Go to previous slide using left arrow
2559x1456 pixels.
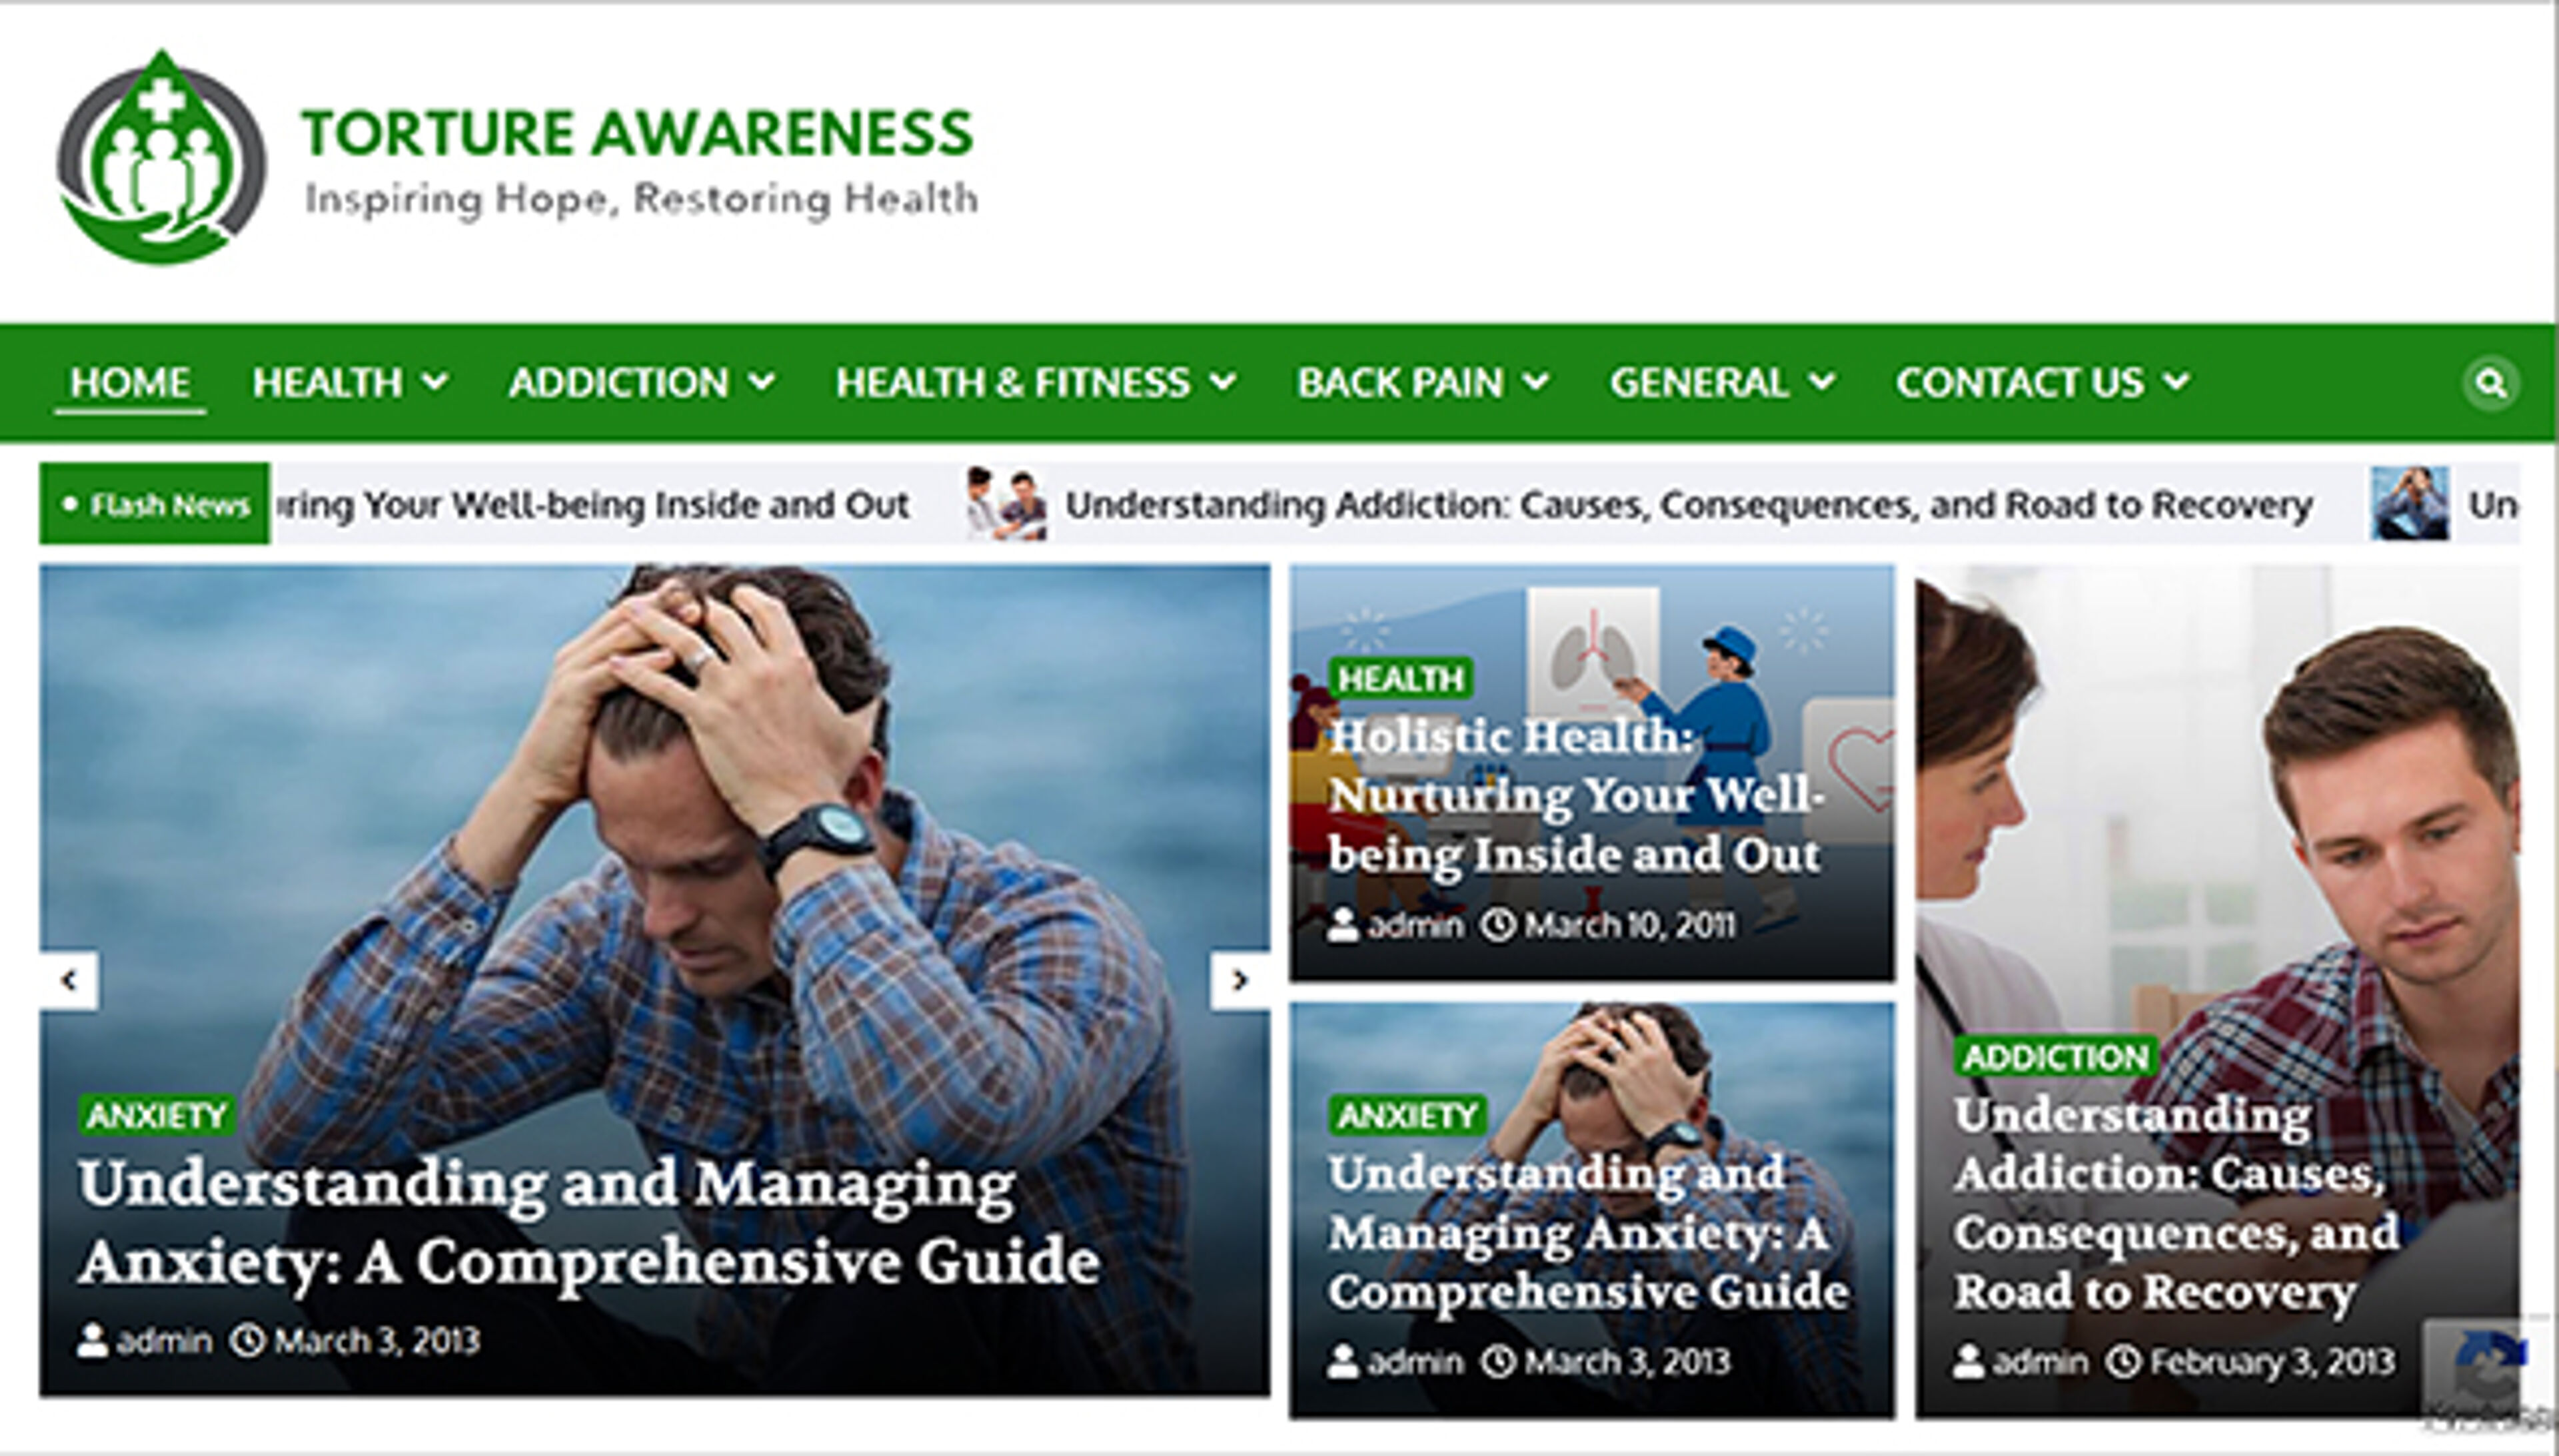[x=69, y=980]
